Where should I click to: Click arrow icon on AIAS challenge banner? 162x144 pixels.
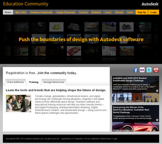coord(157,91)
